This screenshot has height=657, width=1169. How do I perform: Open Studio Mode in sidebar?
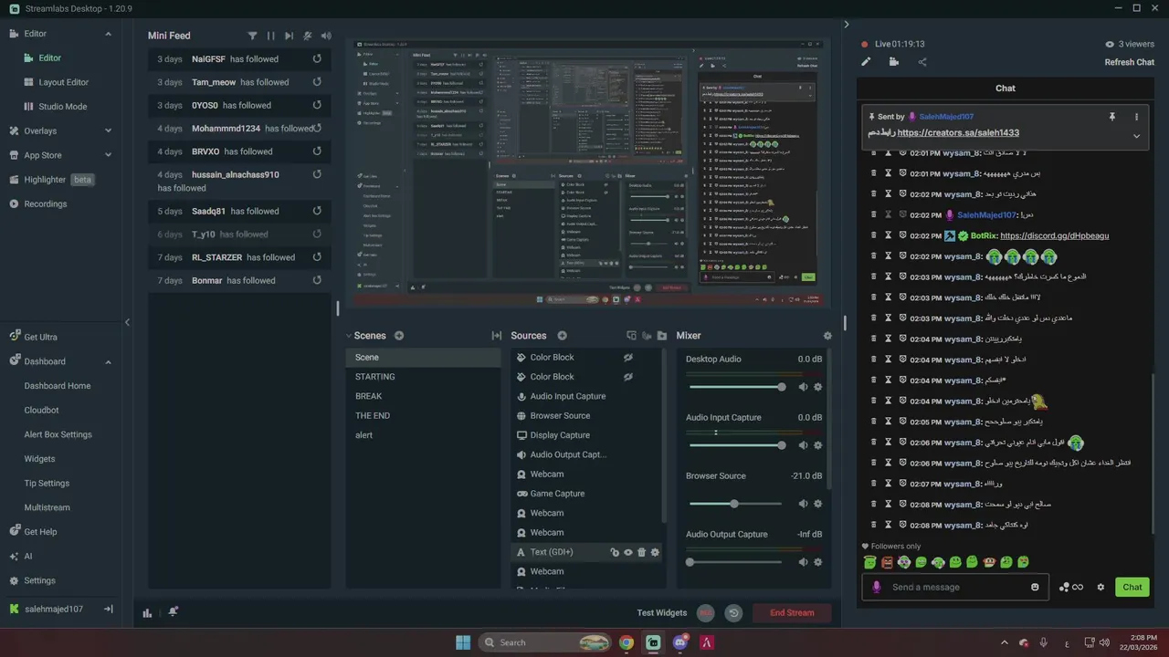click(63, 106)
